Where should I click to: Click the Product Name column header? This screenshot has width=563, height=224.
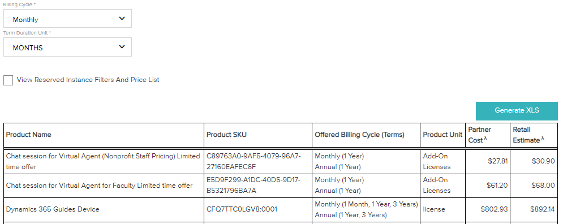tap(29, 135)
